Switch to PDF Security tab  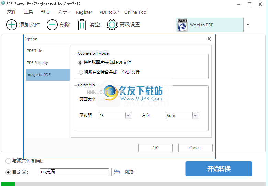(48, 63)
